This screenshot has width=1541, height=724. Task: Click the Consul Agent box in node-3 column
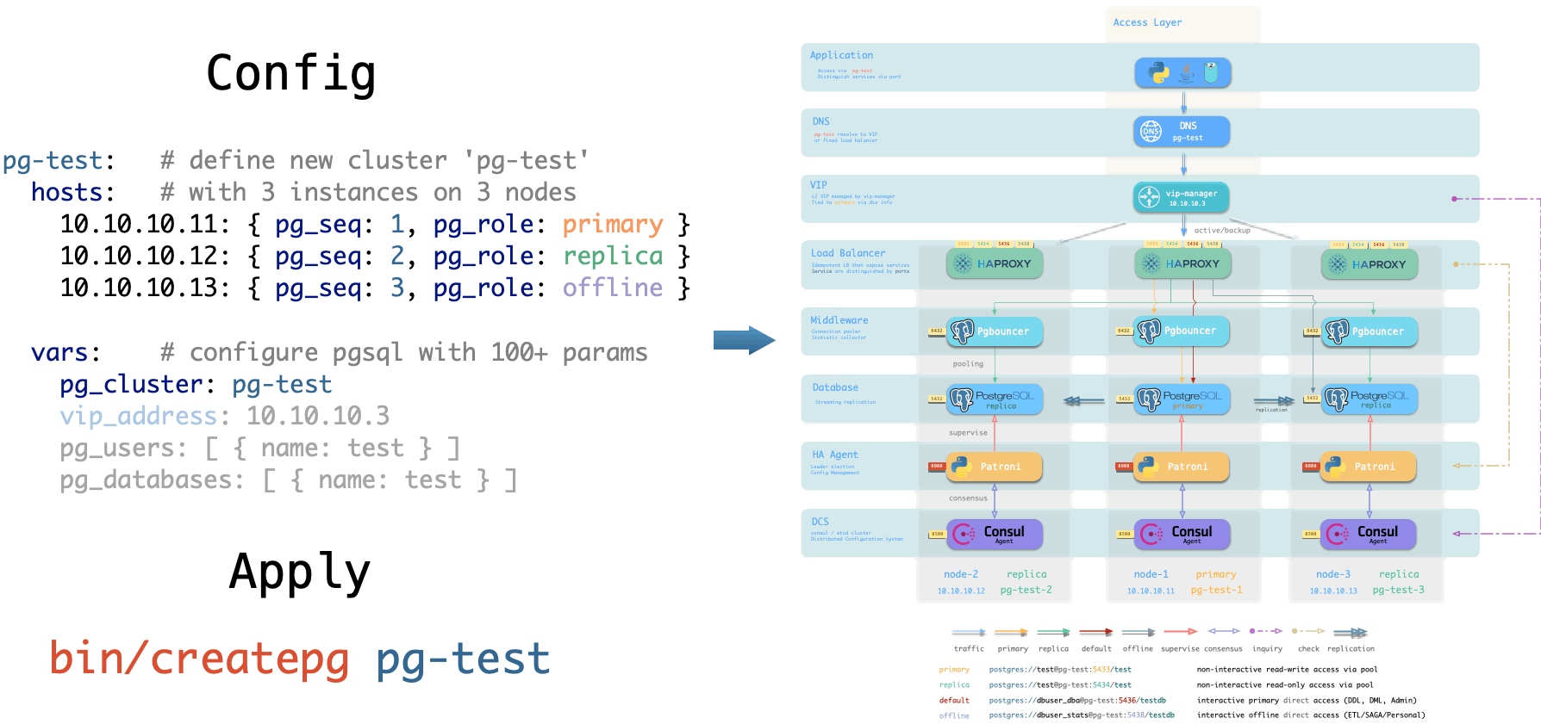[x=1369, y=535]
